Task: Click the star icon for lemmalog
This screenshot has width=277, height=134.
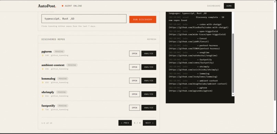Action: [43, 82]
